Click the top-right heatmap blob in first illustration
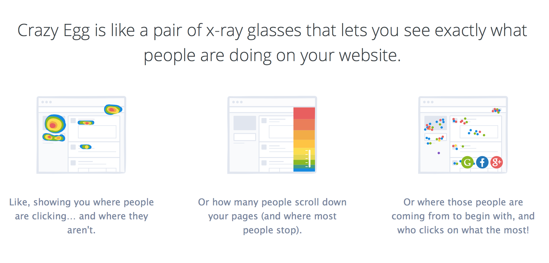The image size is (549, 263). [113, 110]
